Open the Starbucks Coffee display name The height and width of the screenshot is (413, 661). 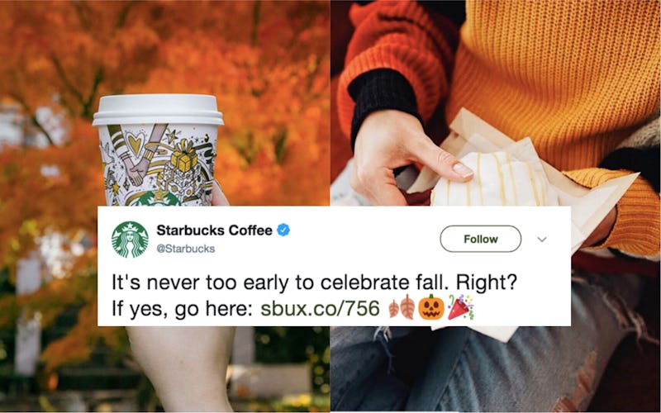[214, 230]
